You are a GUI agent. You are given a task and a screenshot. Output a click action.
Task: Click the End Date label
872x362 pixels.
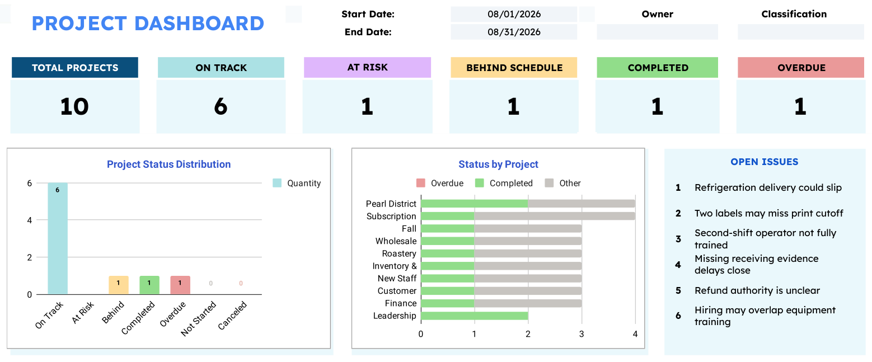click(368, 32)
